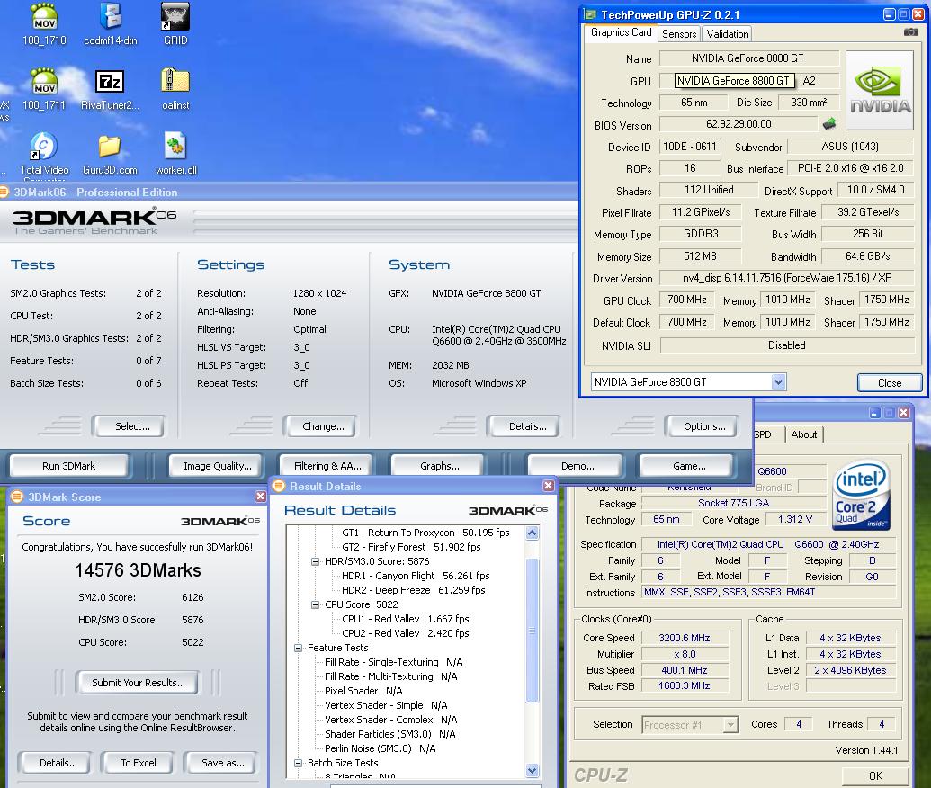Click the Run 3DMark button
The height and width of the screenshot is (788, 931).
tap(69, 466)
